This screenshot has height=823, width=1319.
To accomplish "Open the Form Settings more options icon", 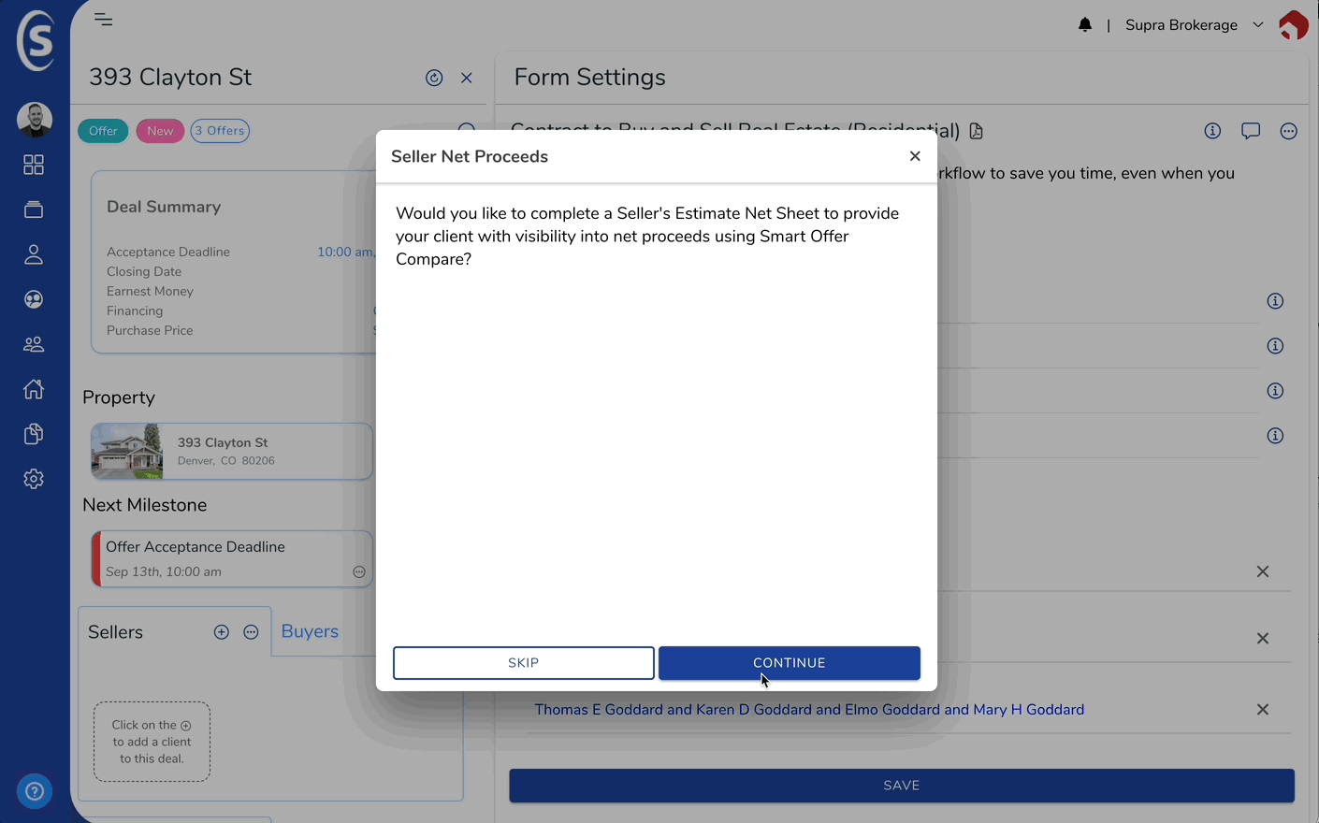I will pyautogui.click(x=1289, y=131).
